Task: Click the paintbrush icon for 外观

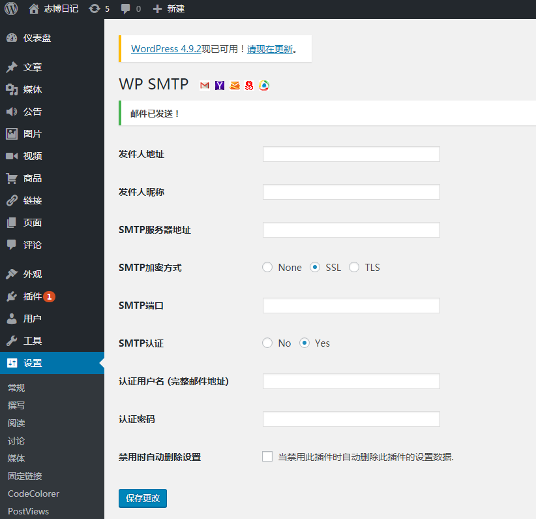Action: (x=12, y=274)
